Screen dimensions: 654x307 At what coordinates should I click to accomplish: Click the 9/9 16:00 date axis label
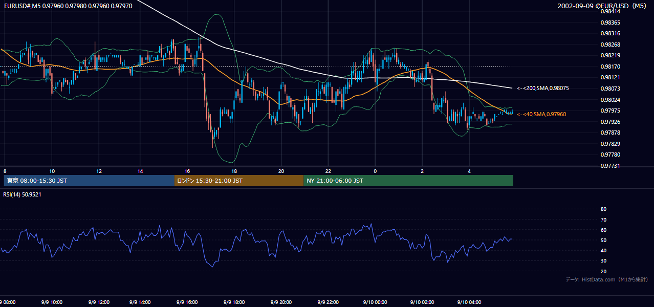(x=187, y=302)
